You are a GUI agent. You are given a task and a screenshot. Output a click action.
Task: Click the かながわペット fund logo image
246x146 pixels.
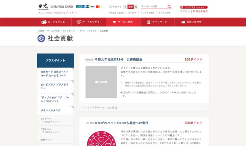point(101,138)
